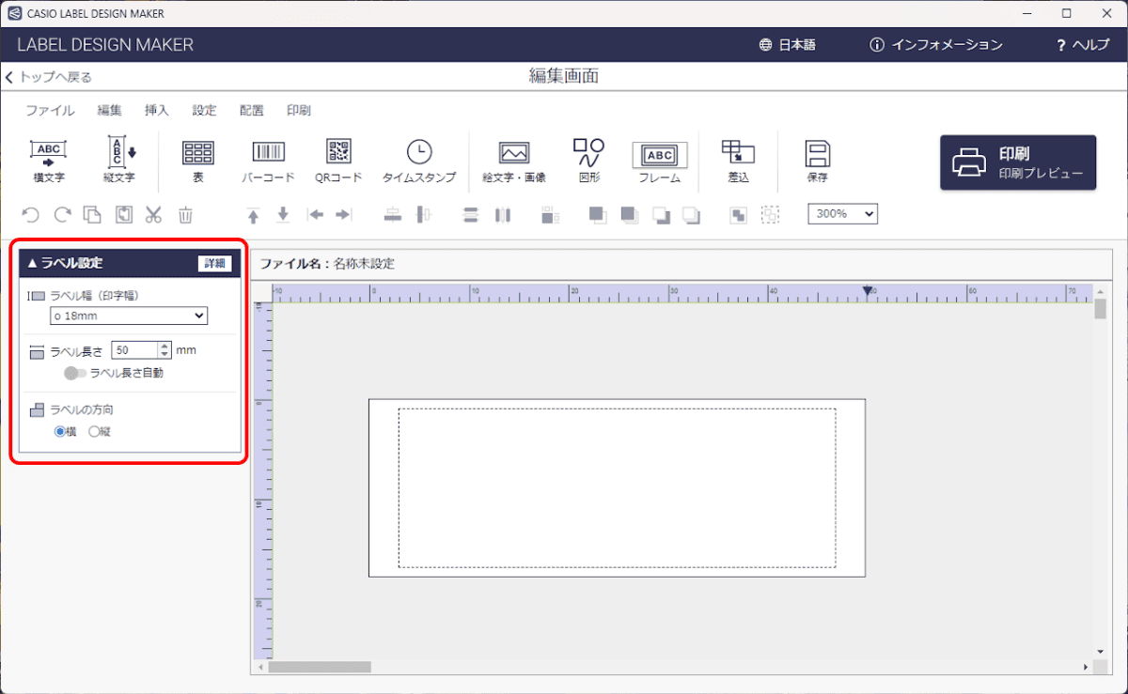Open the 差込 merge tool

coord(738,160)
